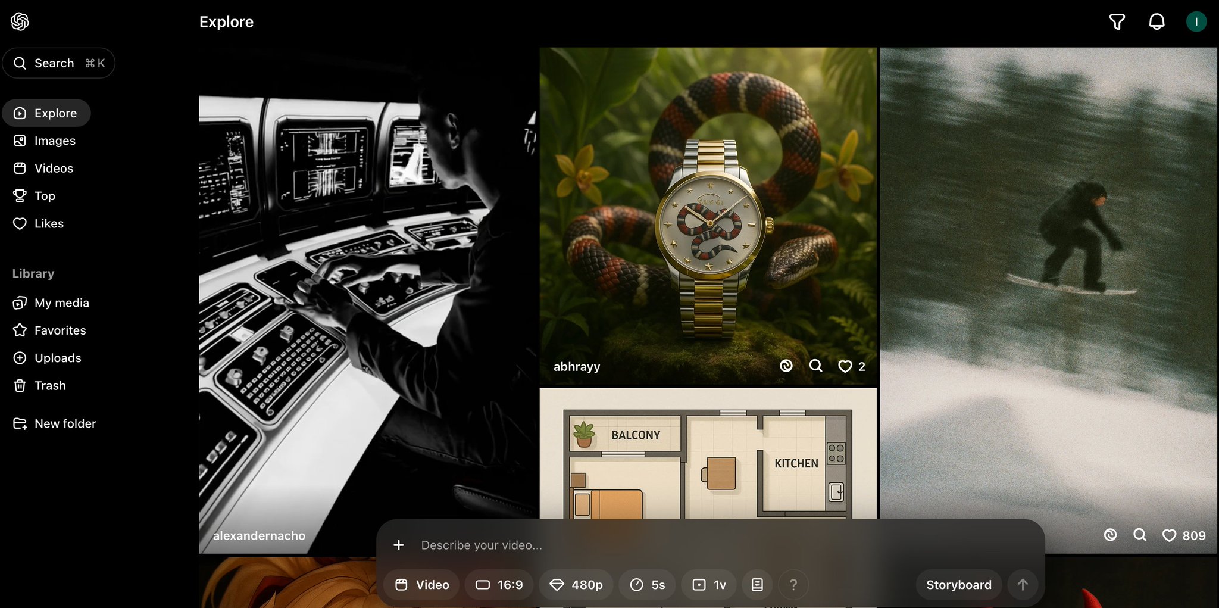1219x608 pixels.
Task: Open the notifications bell
Action: tap(1157, 22)
